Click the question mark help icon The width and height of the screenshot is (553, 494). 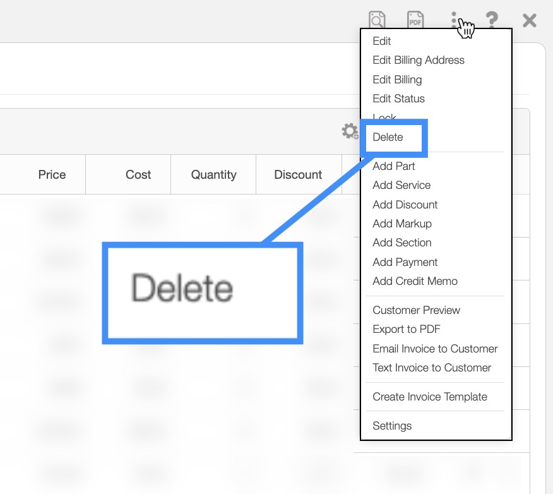491,20
